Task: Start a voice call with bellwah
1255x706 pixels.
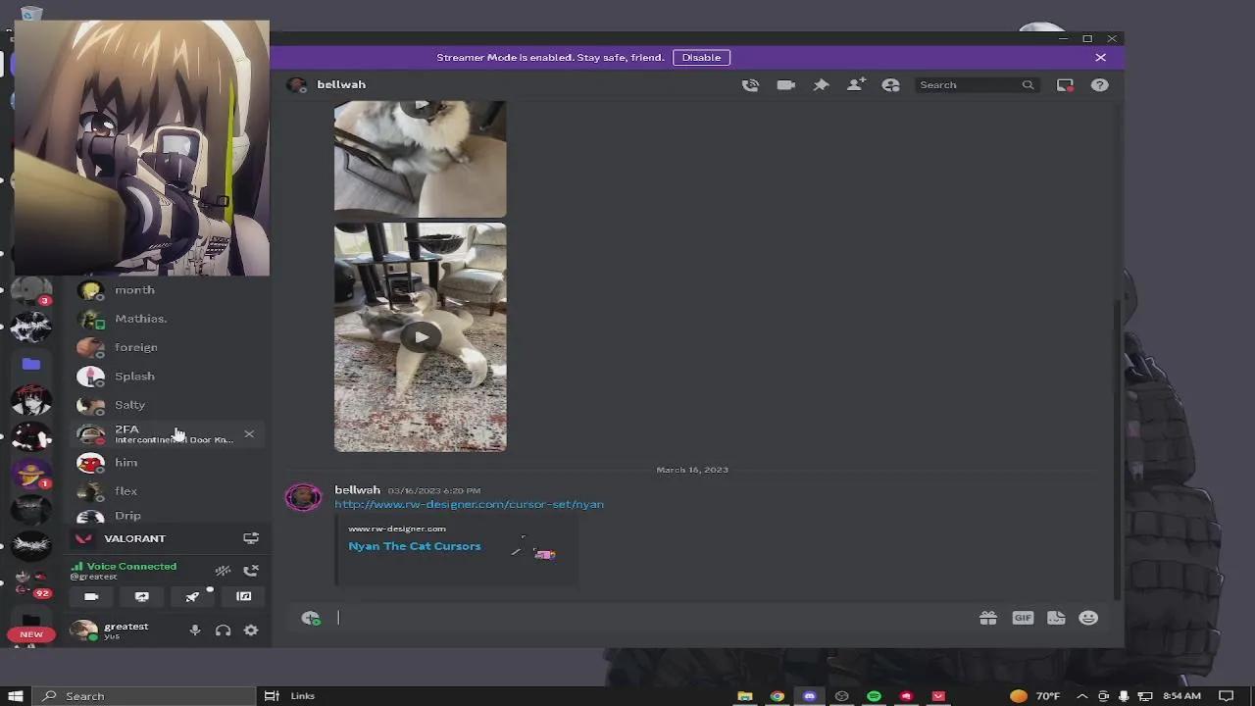Action: [750, 85]
